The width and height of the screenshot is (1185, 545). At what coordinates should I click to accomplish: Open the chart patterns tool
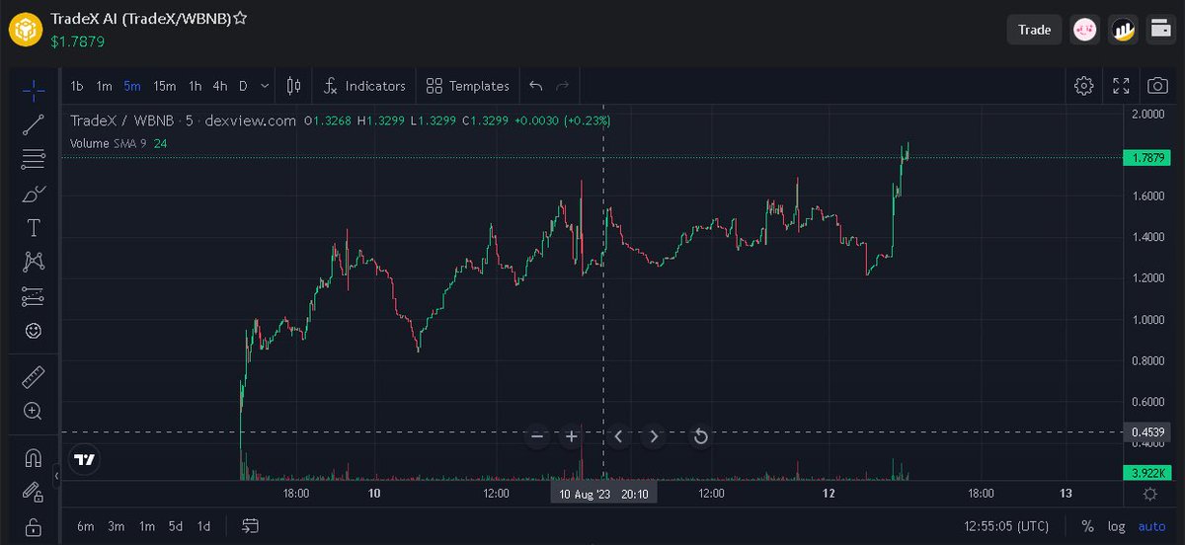coord(34,262)
